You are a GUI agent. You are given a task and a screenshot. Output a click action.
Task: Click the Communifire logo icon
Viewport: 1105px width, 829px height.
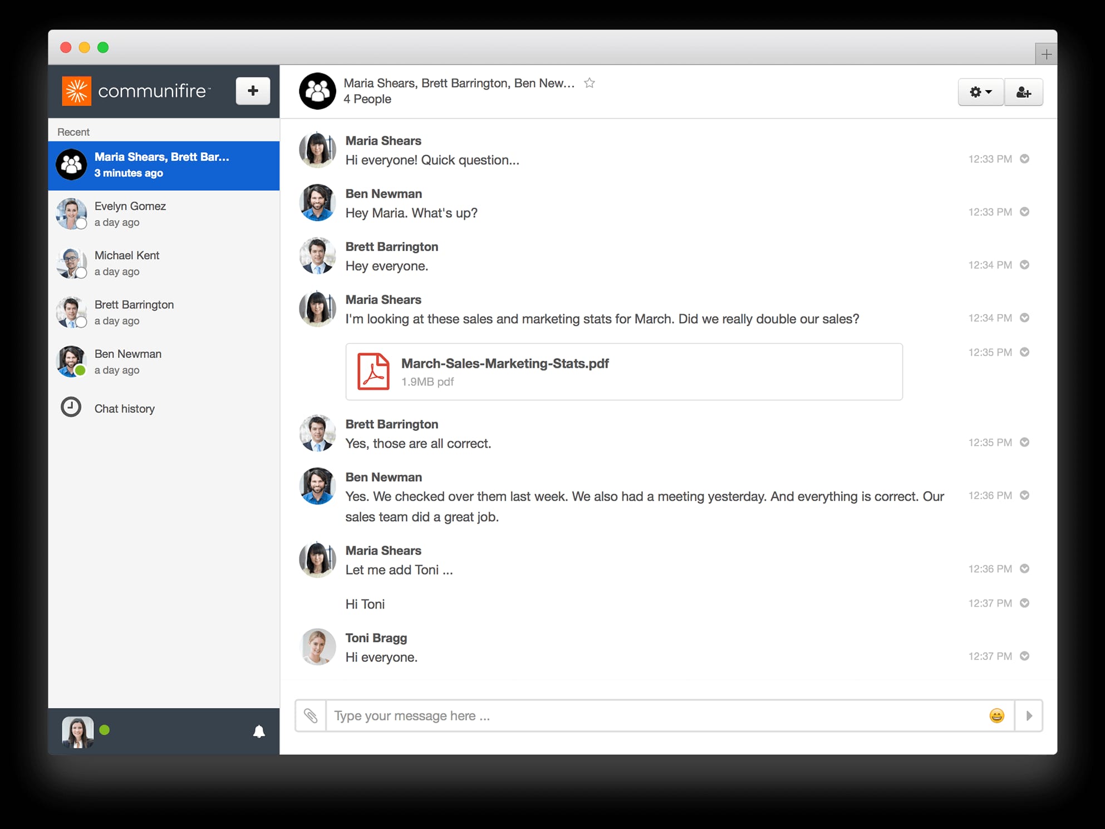coord(78,91)
